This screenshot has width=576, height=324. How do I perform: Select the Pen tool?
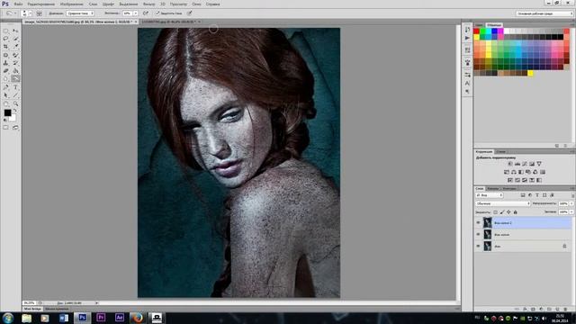[x=6, y=87]
